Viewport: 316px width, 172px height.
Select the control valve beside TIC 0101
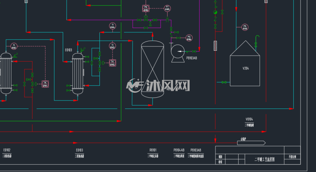34,84
